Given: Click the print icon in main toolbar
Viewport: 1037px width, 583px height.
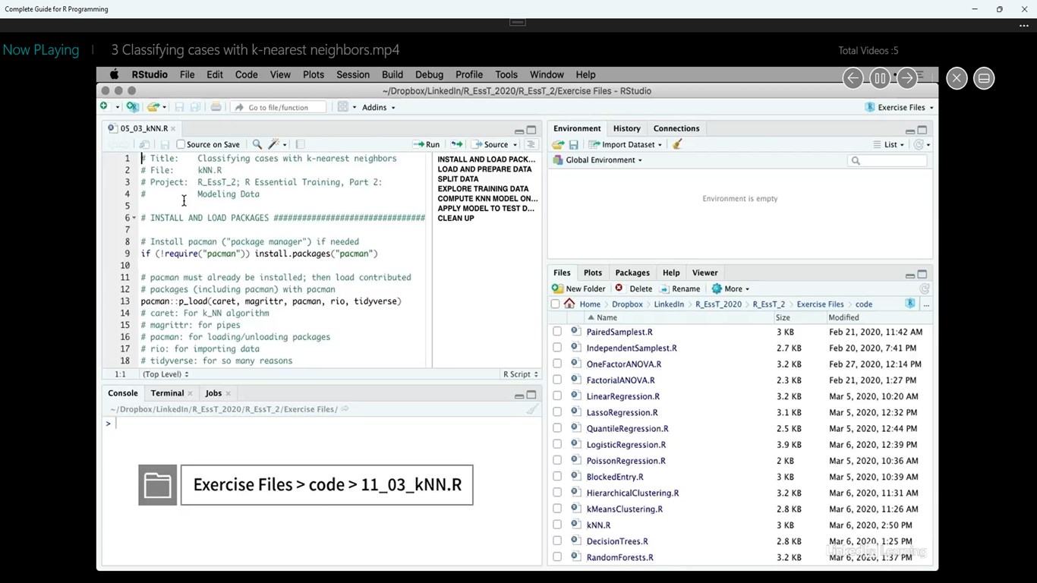Looking at the screenshot, I should click(x=216, y=107).
